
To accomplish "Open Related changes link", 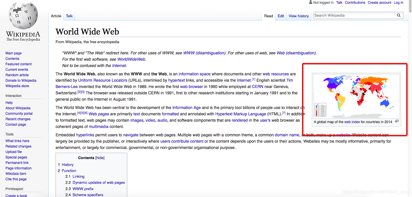I will click(x=18, y=146).
